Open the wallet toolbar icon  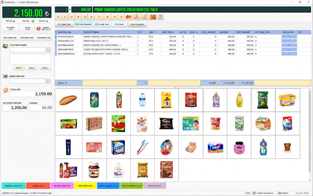[153, 17]
